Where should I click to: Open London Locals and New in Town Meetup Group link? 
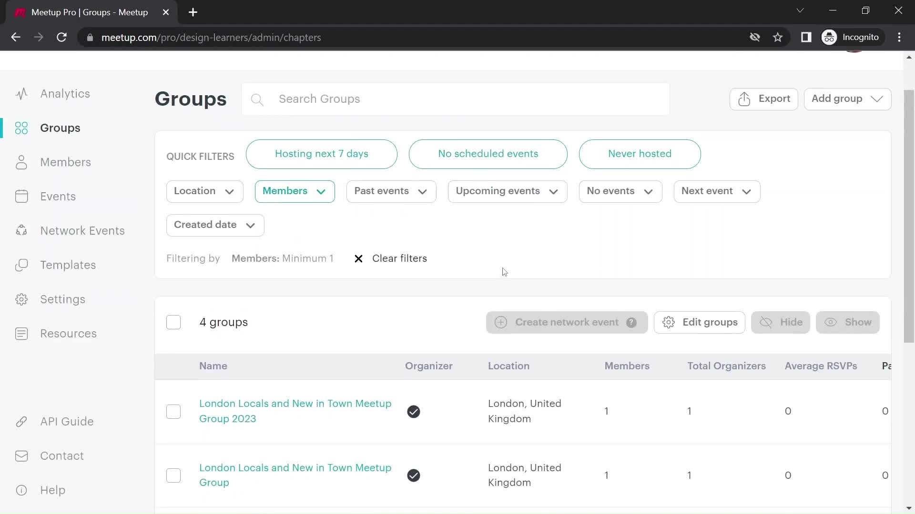(295, 475)
